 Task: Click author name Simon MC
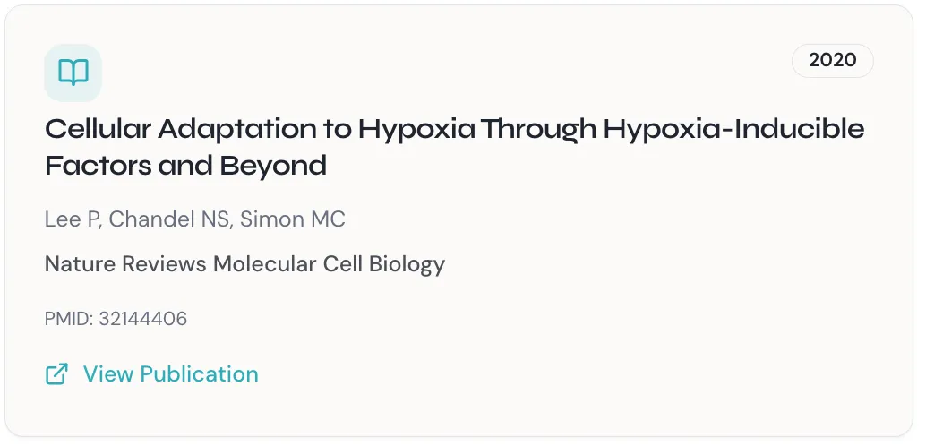292,219
